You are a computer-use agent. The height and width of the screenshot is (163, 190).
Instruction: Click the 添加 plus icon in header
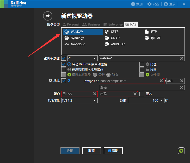[x=133, y=4]
